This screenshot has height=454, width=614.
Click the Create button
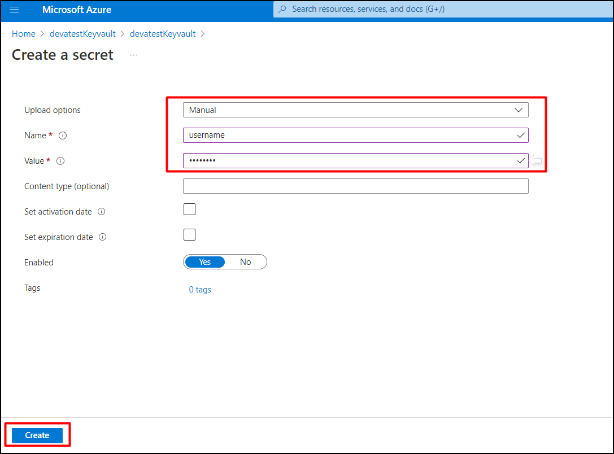[x=37, y=435]
